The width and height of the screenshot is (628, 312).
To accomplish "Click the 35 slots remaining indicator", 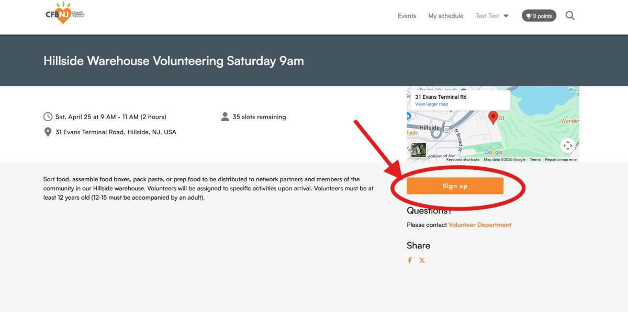I will coord(259,117).
